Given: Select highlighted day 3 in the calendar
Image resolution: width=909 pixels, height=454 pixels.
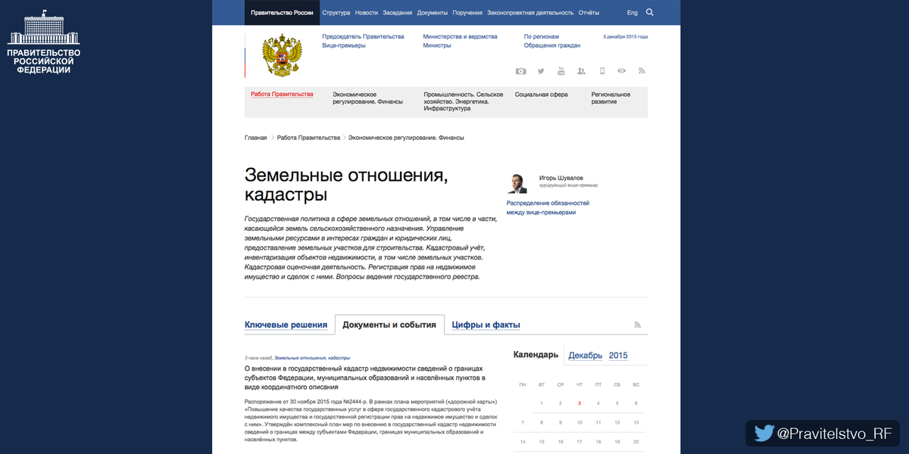Looking at the screenshot, I should tap(579, 403).
